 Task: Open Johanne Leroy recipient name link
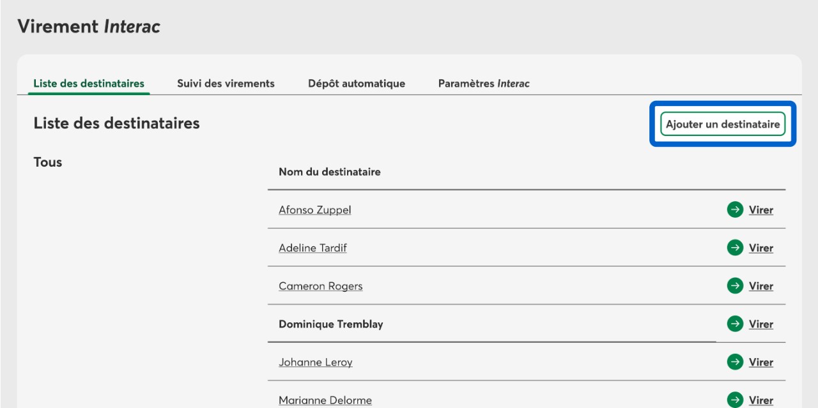coord(316,362)
